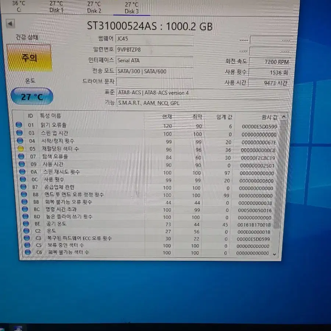Click the vertical scrollbar thumb of attribute list
331x331 pixels.
coord(280,174)
